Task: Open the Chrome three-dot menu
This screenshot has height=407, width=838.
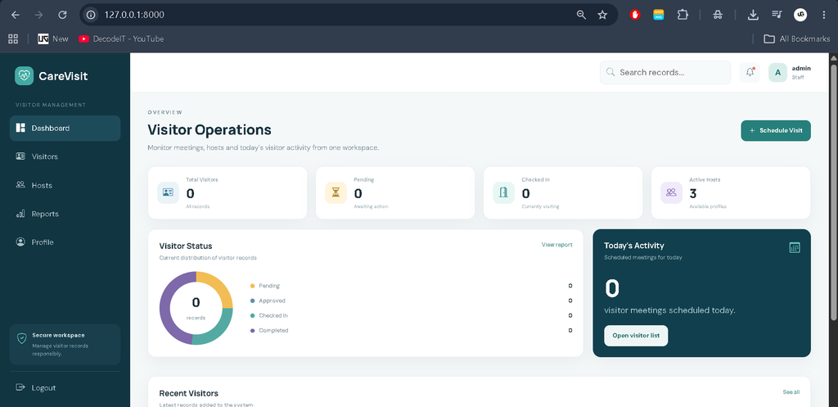Action: 823,15
